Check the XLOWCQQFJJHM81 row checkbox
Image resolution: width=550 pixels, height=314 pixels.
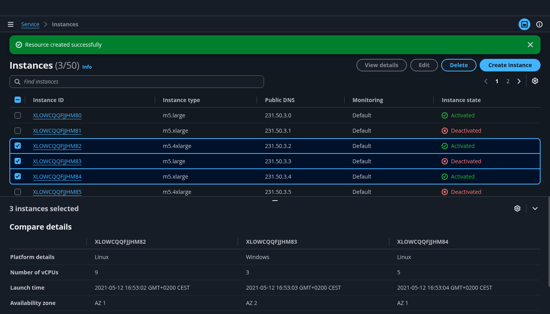pyautogui.click(x=18, y=131)
